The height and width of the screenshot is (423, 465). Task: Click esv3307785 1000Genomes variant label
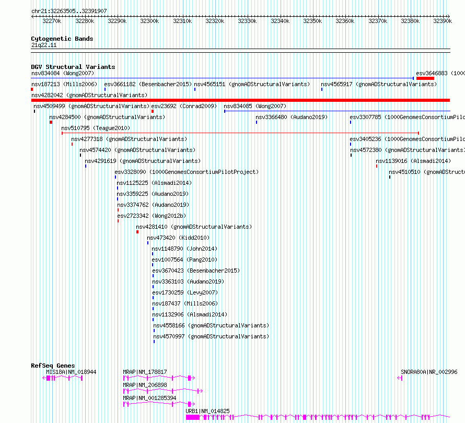407,117
